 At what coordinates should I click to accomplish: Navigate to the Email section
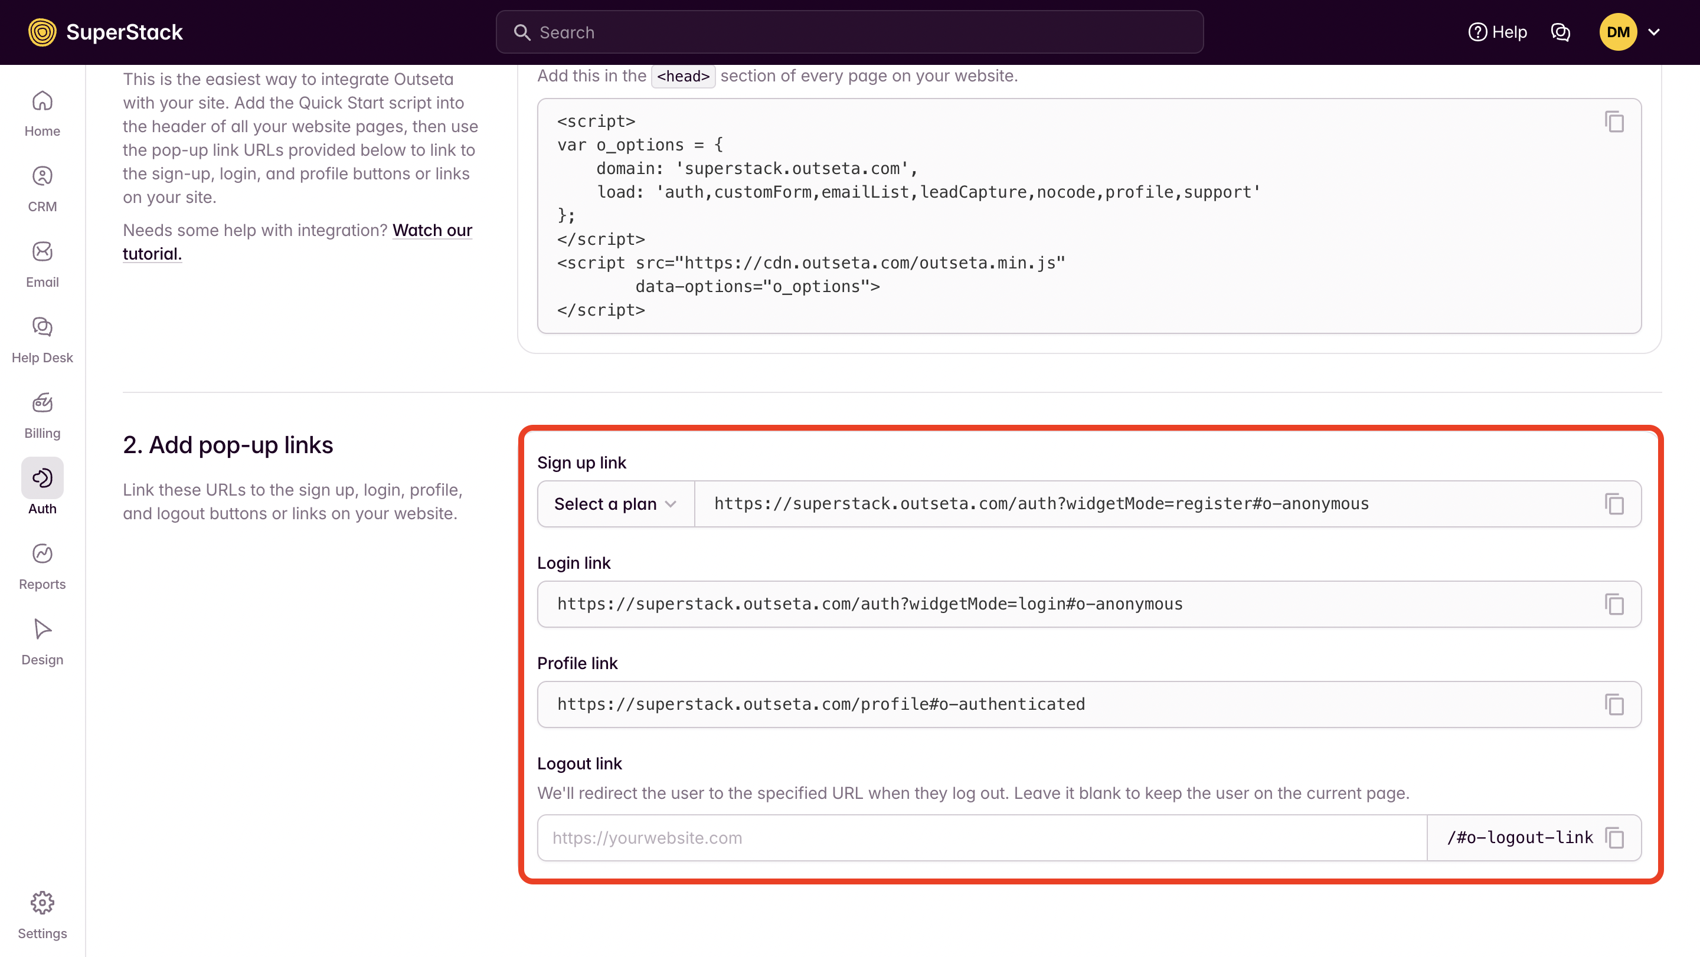42,264
